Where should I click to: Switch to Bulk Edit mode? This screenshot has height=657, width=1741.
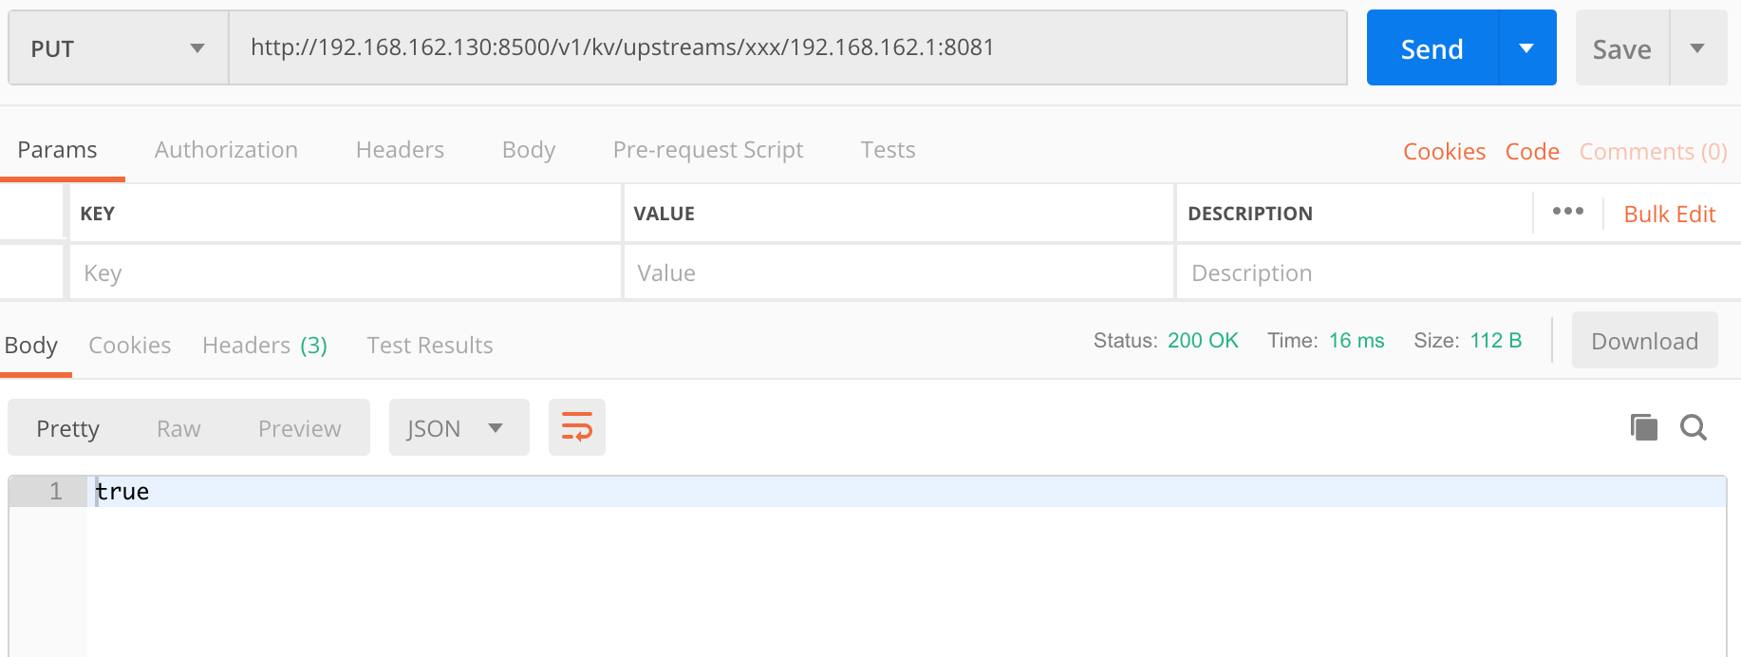(x=1670, y=215)
